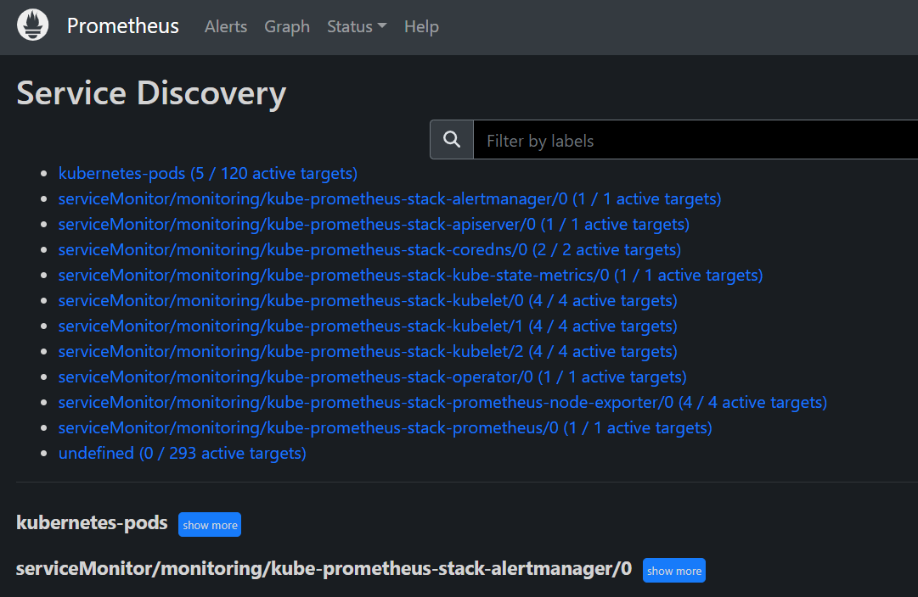Open the apiserver/0 serviceMonitor link

[x=374, y=224]
